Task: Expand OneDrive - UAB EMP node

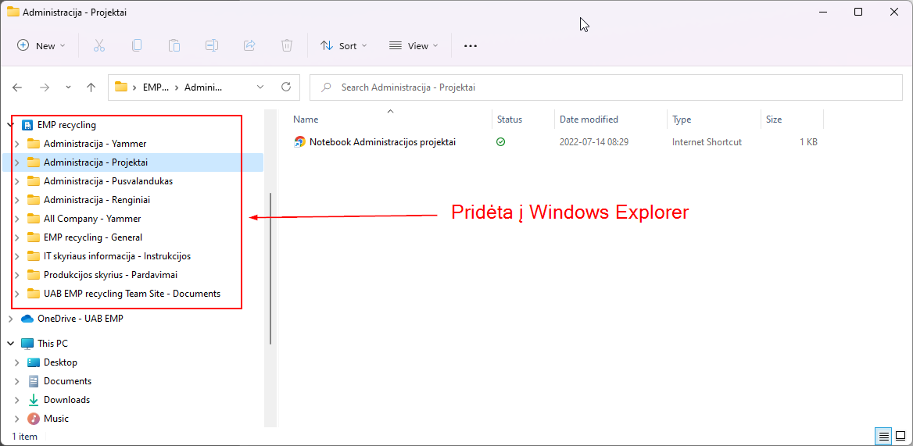Action: [x=10, y=319]
